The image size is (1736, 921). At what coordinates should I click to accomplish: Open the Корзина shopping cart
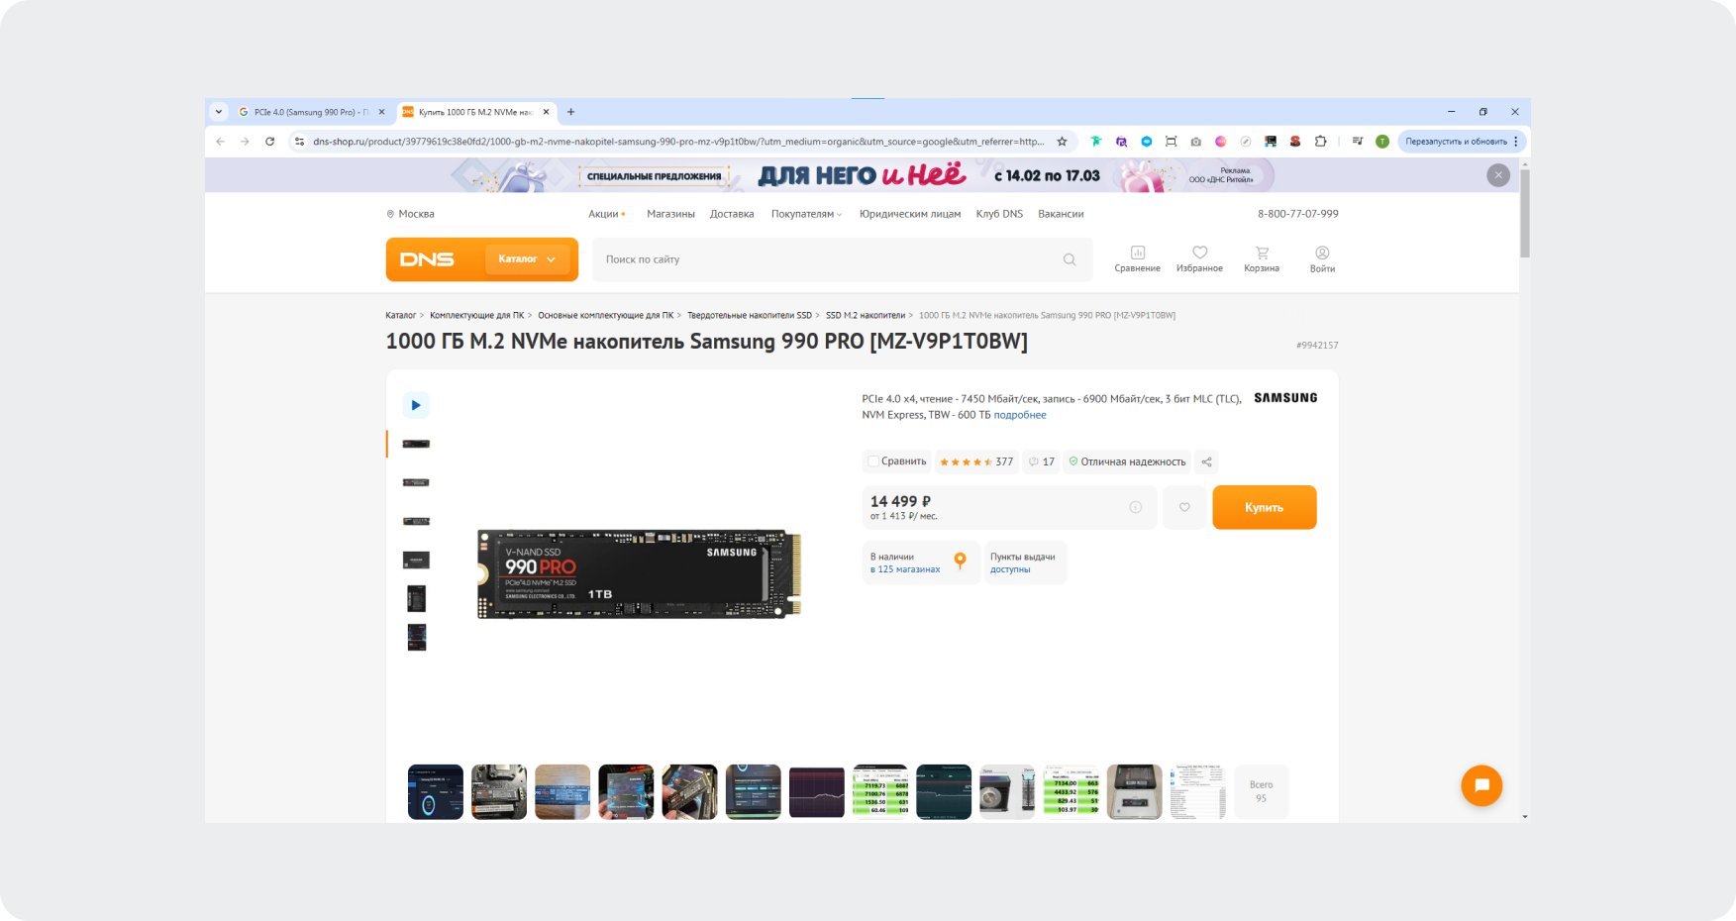[1262, 258]
